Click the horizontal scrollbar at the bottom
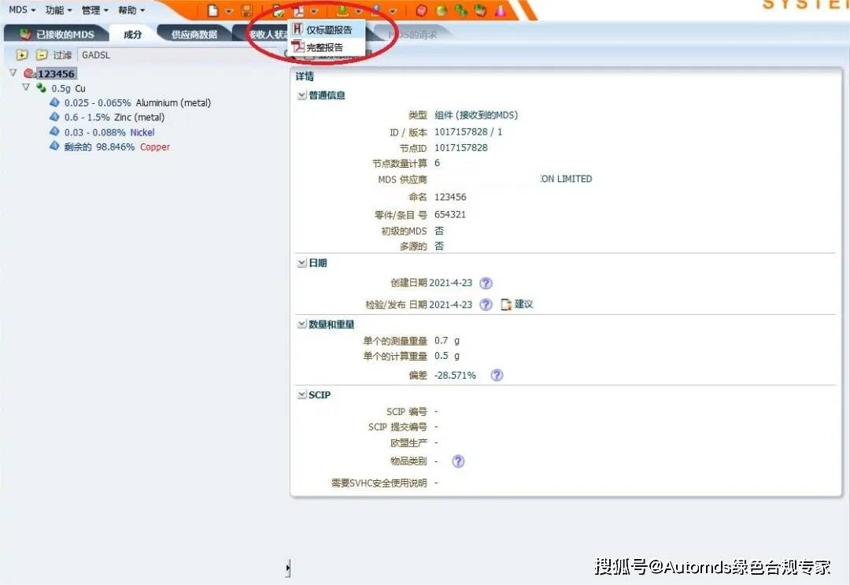The height and width of the screenshot is (585, 850). (x=287, y=567)
